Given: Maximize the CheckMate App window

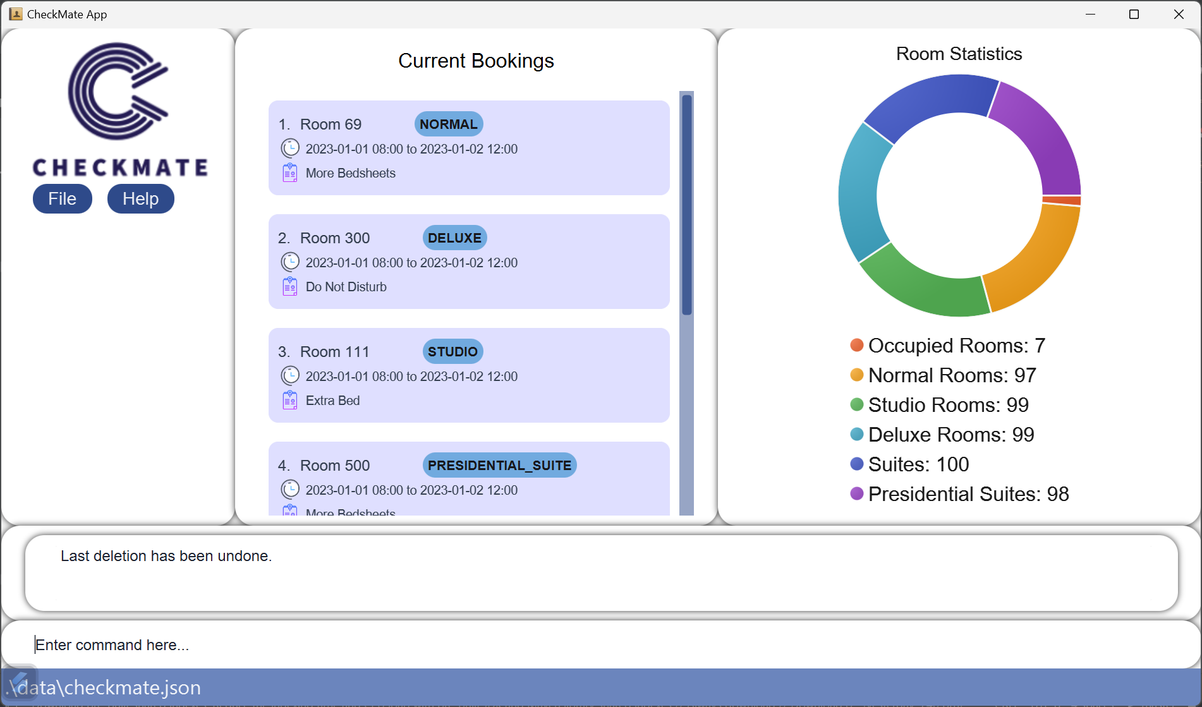Looking at the screenshot, I should coord(1134,14).
